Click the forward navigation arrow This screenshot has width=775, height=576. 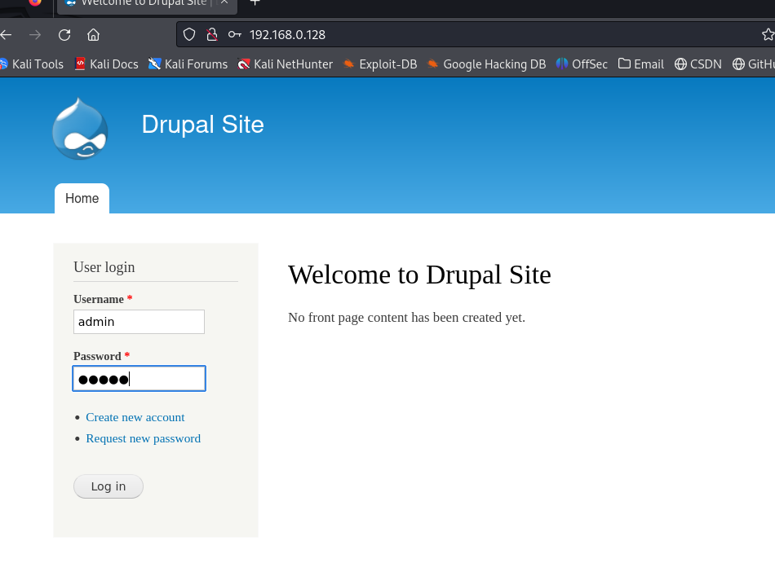[x=35, y=35]
